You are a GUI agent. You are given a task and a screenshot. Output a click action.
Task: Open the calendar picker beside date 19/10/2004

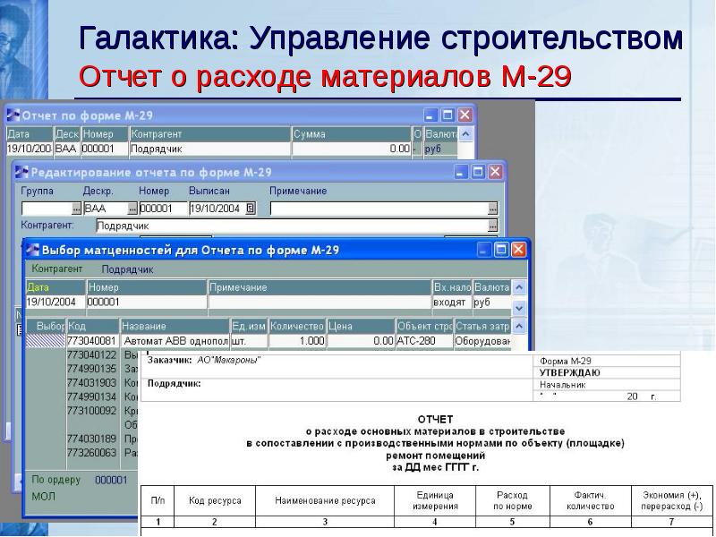tap(250, 209)
